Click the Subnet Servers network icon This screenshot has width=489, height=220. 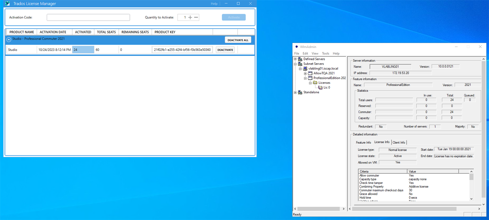point(300,64)
